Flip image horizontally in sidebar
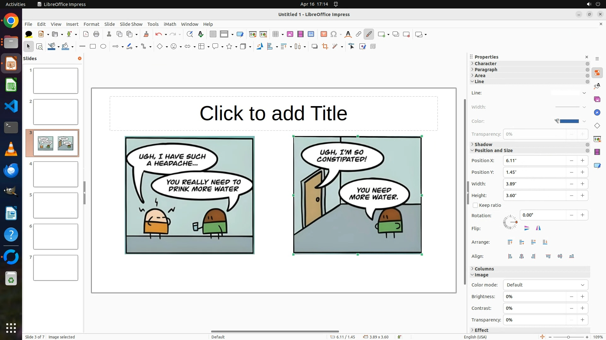Viewport: 606px width, 340px height. point(538,228)
